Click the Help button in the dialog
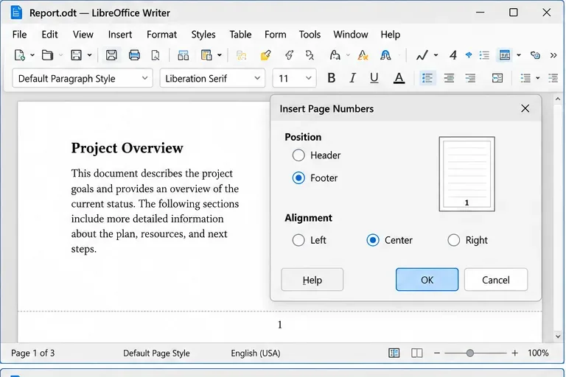Image resolution: width=566 pixels, height=377 pixels. tap(312, 280)
